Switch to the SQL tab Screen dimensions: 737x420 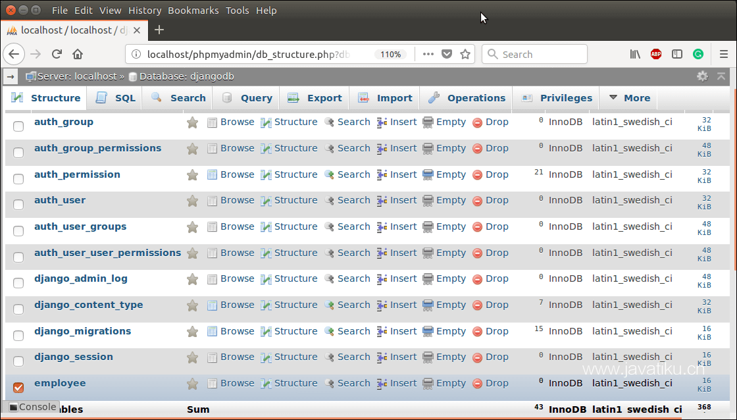point(116,98)
